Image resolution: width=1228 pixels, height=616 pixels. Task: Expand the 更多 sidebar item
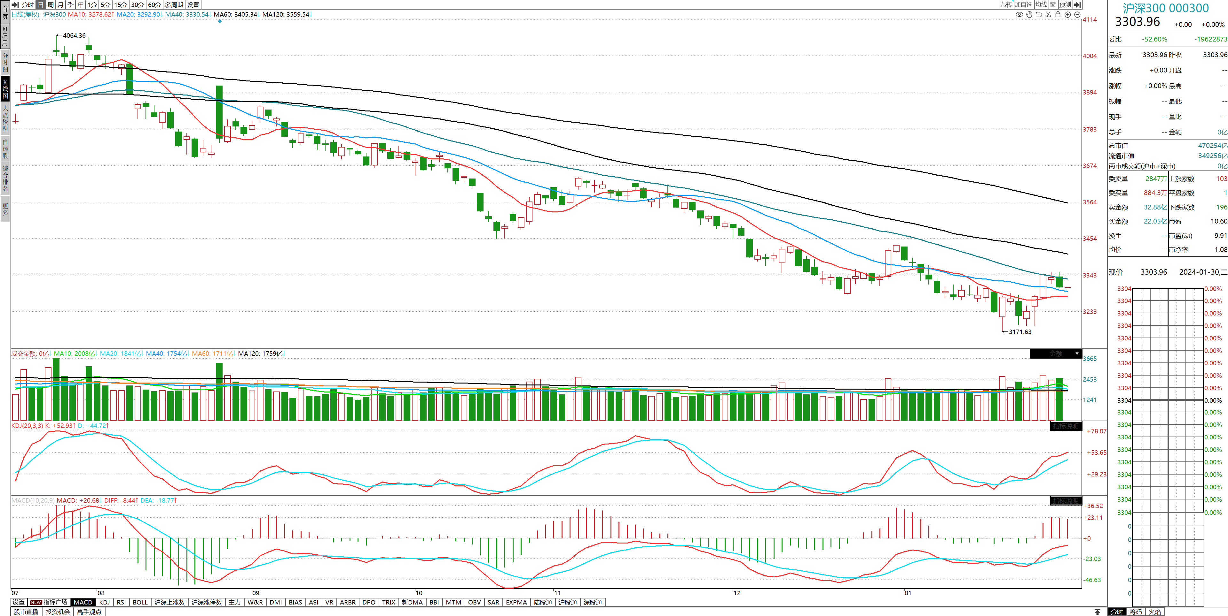pos(5,209)
